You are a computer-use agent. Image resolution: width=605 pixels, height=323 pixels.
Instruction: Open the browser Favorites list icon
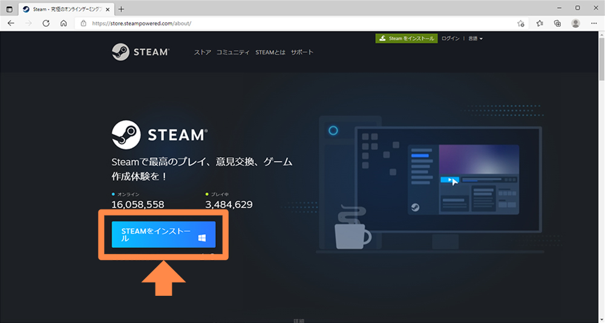(x=540, y=23)
